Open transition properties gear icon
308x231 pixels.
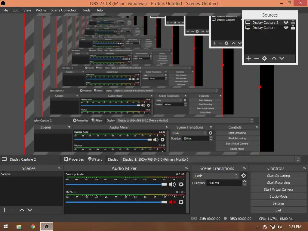pos(244,176)
